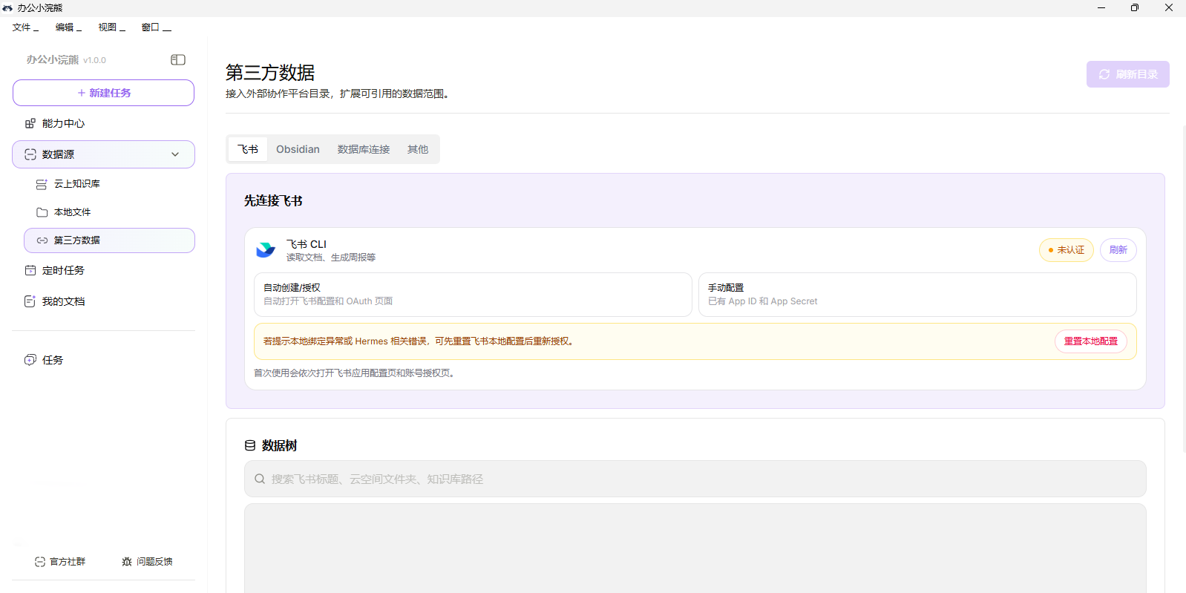Open the 编辑 menu
This screenshot has height=593, width=1186.
tap(68, 27)
